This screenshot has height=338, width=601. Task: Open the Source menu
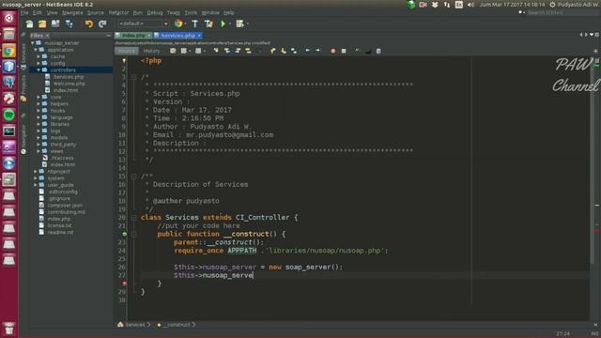pos(96,12)
